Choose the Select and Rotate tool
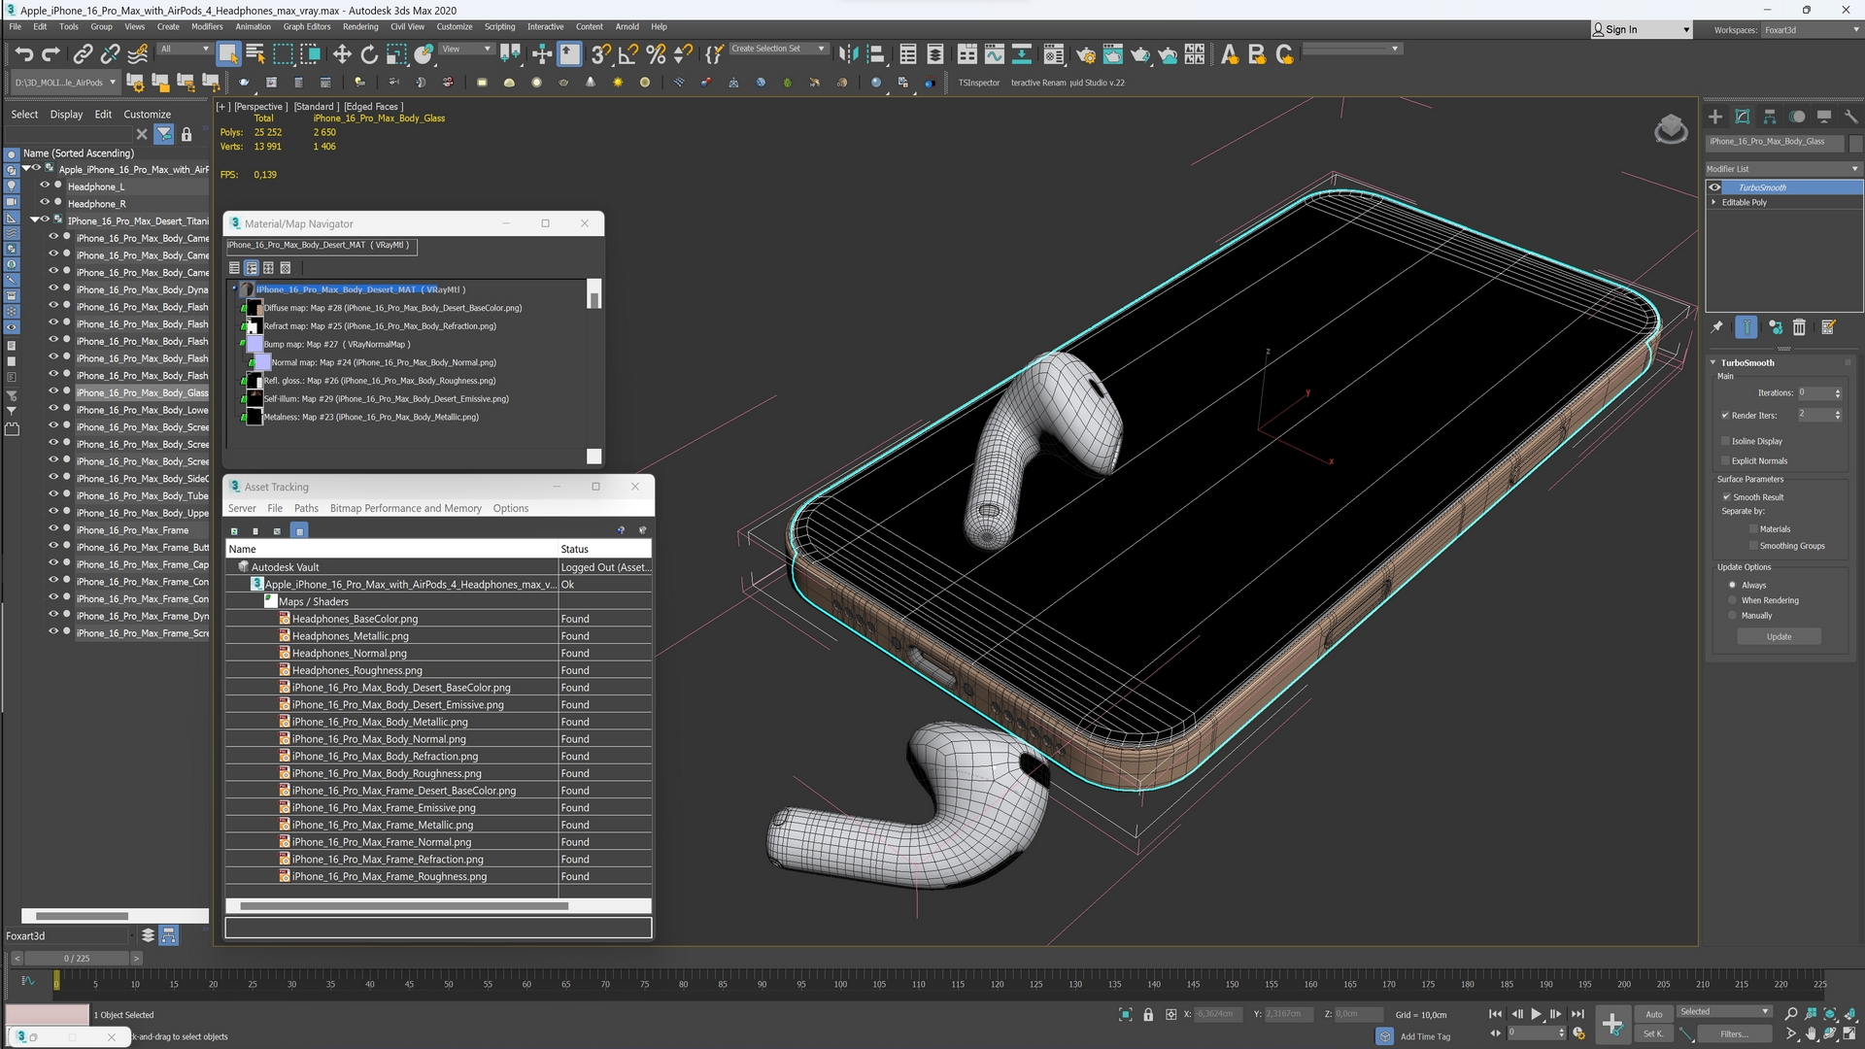 tap(369, 54)
